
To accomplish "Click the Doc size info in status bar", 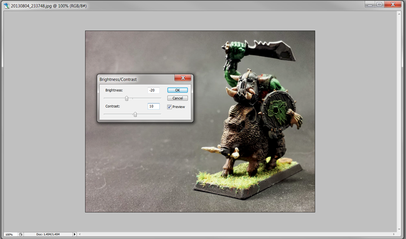I will (48, 234).
